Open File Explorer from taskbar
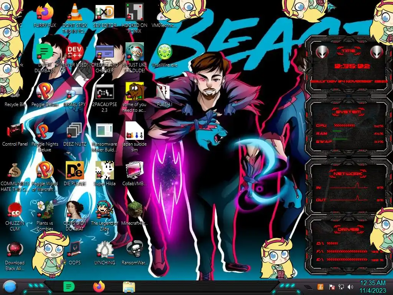The width and height of the screenshot is (393, 295). click(x=129, y=287)
